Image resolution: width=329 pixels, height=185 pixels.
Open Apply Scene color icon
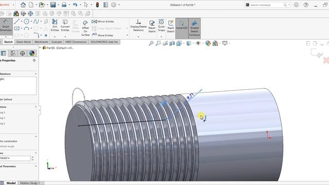point(215,43)
